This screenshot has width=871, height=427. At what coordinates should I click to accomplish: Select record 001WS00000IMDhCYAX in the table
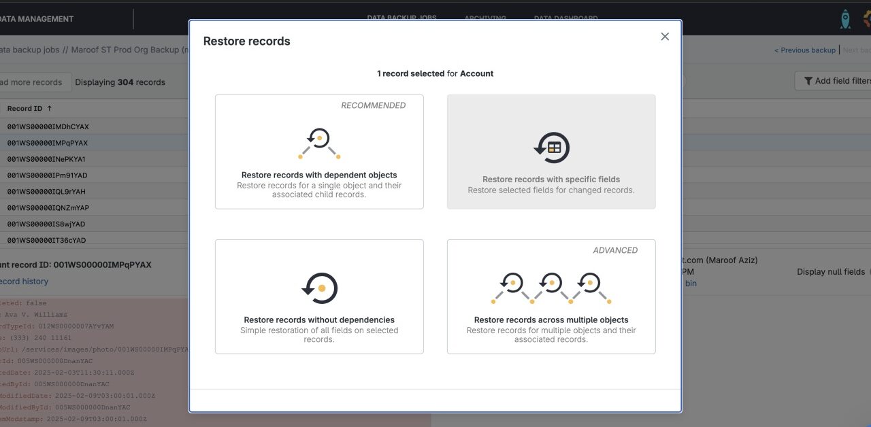click(47, 126)
